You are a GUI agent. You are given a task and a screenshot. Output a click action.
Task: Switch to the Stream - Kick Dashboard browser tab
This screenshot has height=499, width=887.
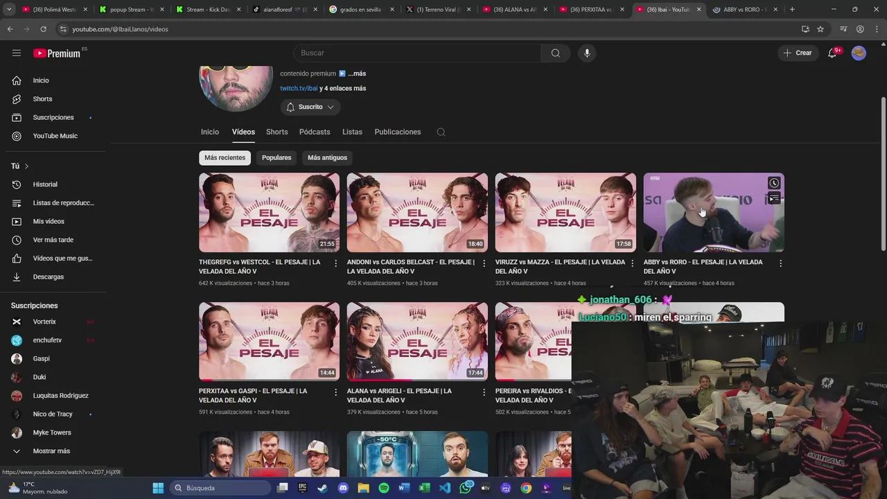click(x=208, y=10)
